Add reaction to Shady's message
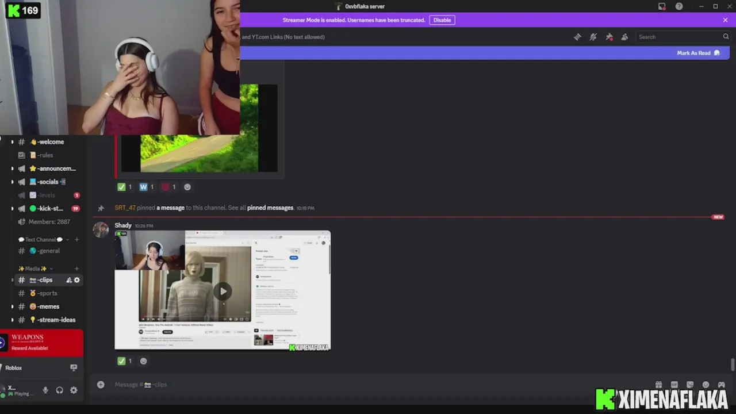Image resolution: width=736 pixels, height=414 pixels. (x=143, y=361)
